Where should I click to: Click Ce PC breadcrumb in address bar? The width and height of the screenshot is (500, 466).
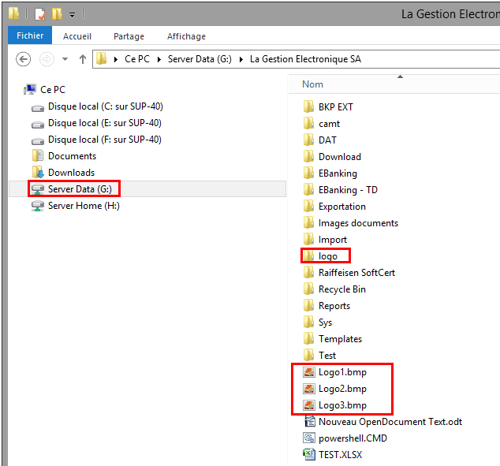(x=136, y=59)
